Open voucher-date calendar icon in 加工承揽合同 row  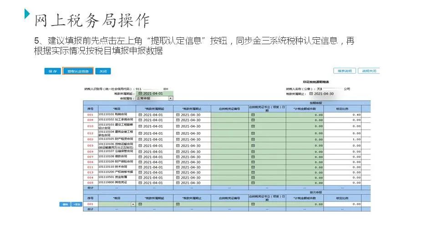(253, 120)
